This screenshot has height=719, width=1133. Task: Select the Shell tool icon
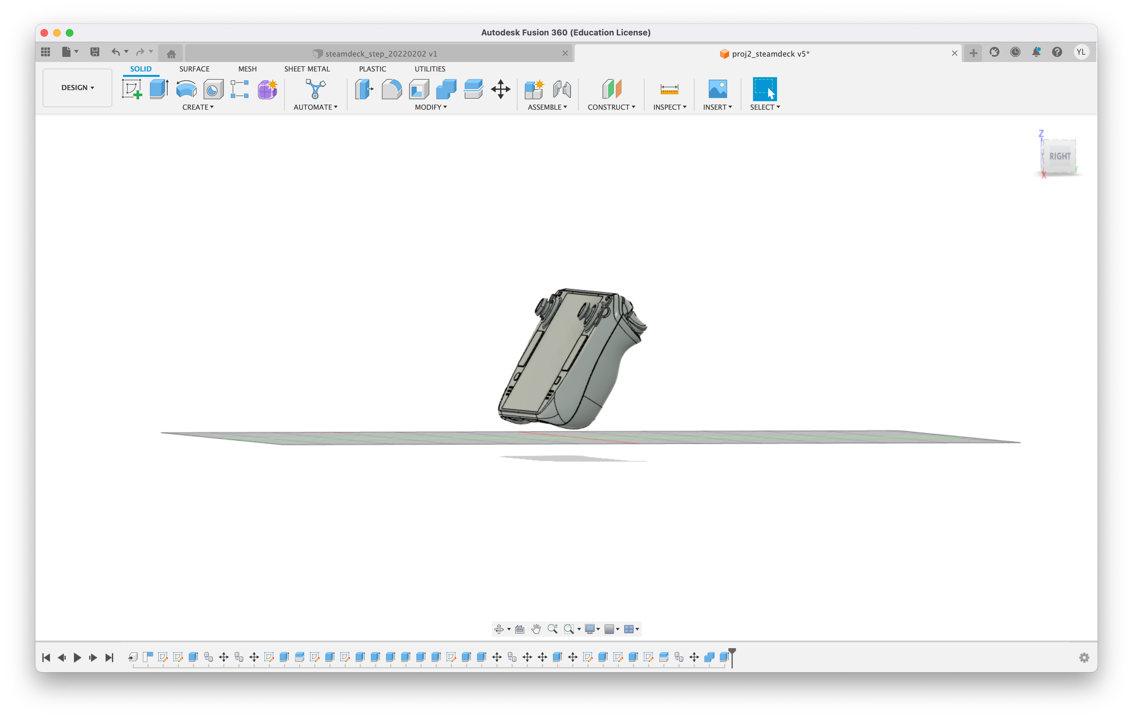(419, 89)
